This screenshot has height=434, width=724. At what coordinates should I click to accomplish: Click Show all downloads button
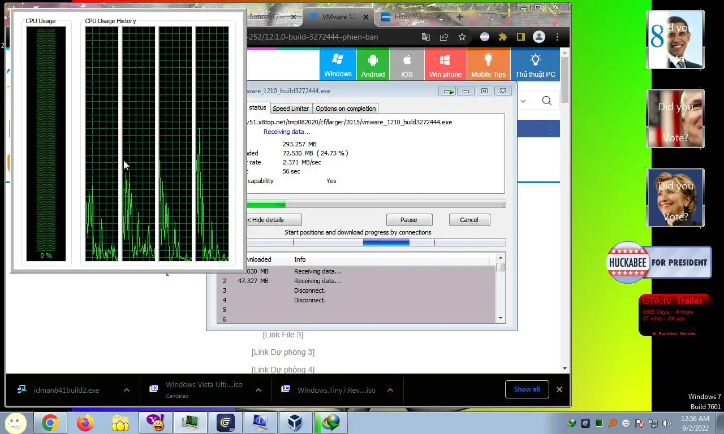point(527,389)
